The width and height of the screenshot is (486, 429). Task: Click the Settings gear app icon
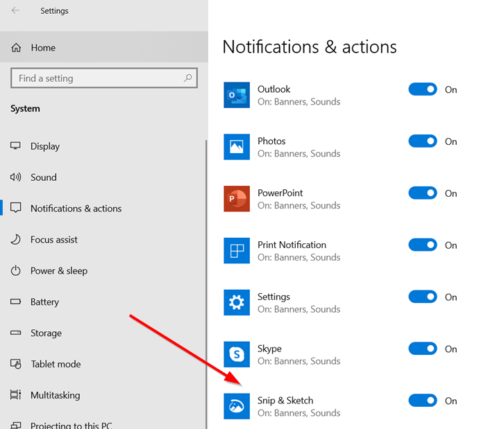point(236,303)
